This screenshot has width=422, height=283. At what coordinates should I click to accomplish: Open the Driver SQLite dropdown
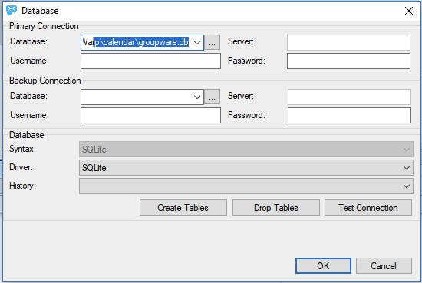(x=246, y=168)
